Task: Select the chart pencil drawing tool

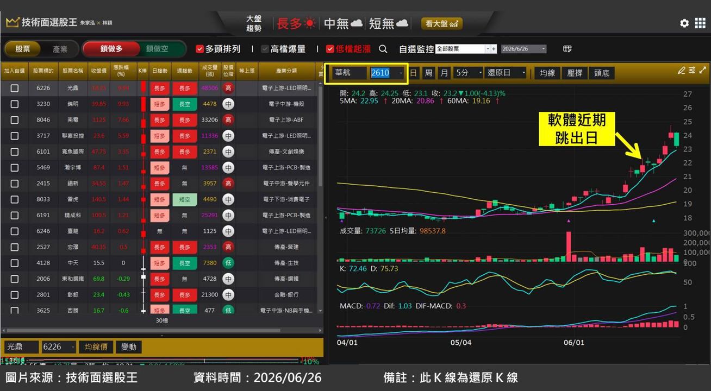Action: click(682, 71)
